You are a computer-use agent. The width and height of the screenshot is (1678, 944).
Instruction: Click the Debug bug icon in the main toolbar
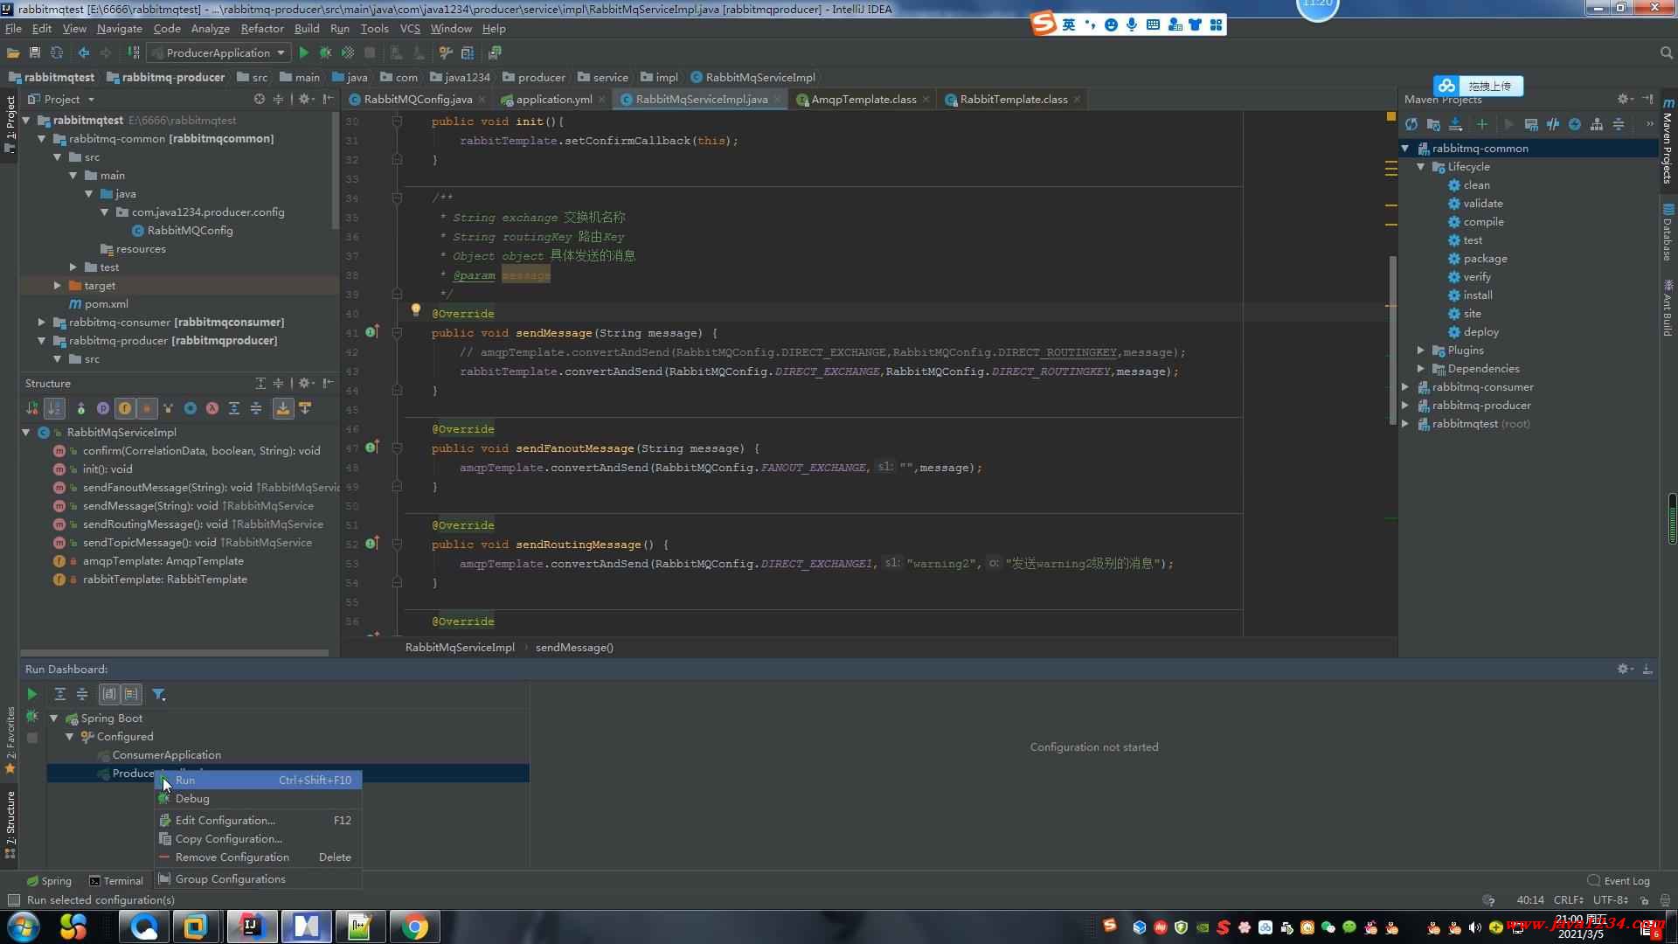[325, 52]
